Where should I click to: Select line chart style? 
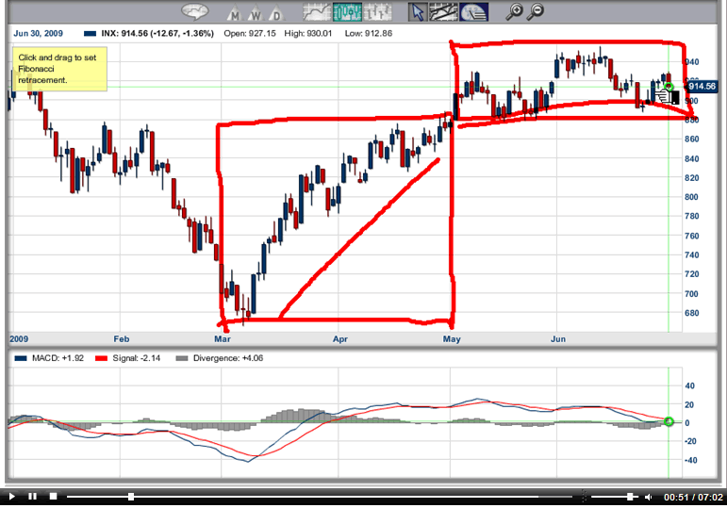click(317, 12)
